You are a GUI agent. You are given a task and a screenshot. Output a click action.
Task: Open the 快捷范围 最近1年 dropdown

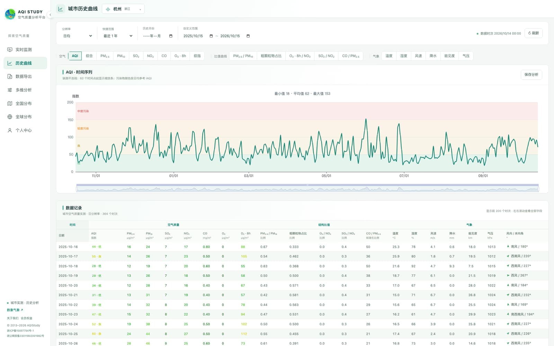coord(118,36)
